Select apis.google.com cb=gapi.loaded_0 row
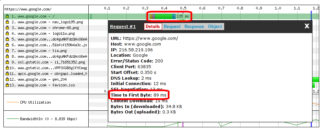Viewport: 323px width, 132px height. click(46, 74)
